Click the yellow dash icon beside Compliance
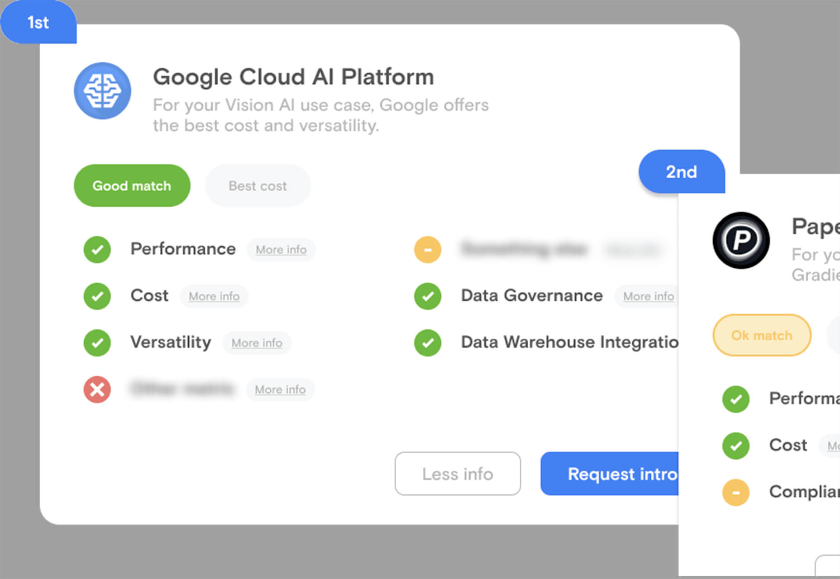The height and width of the screenshot is (579, 840). 736,492
